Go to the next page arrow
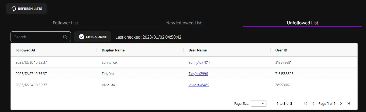The width and height of the screenshot is (366, 112). click(x=341, y=103)
